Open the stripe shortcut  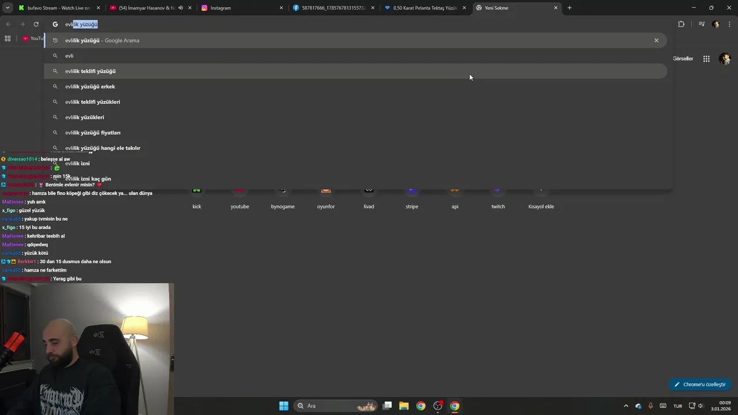tap(412, 198)
